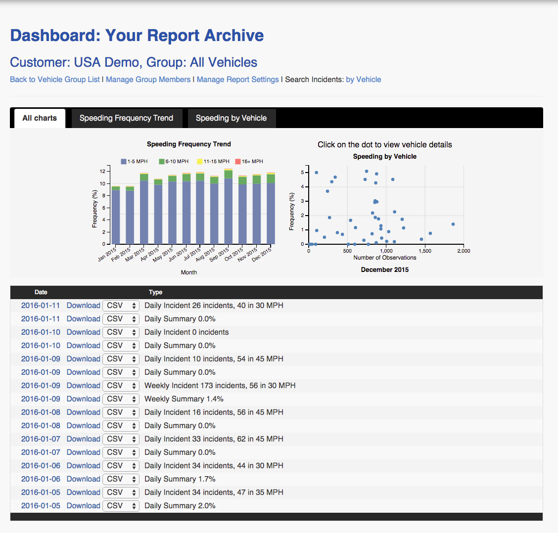The height and width of the screenshot is (533, 558).
Task: Click the Jan 2015 bar in the trend chart
Action: (x=115, y=217)
